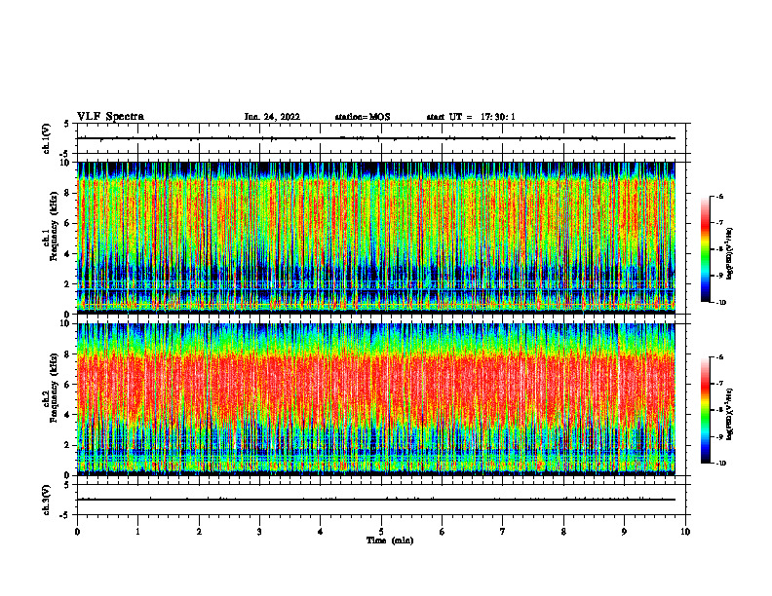Click the ch.1 spectrogram color scale bar
Screen dimensions: 772x596
[705, 249]
